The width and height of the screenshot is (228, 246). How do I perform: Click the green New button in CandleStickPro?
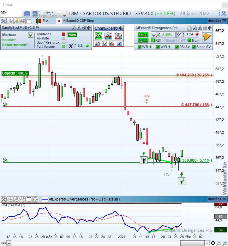click(x=72, y=35)
